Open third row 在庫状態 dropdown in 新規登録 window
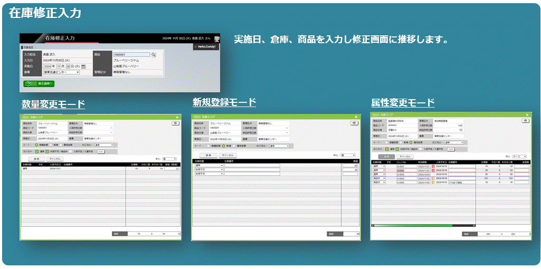The height and width of the screenshot is (269, 541). (209, 174)
